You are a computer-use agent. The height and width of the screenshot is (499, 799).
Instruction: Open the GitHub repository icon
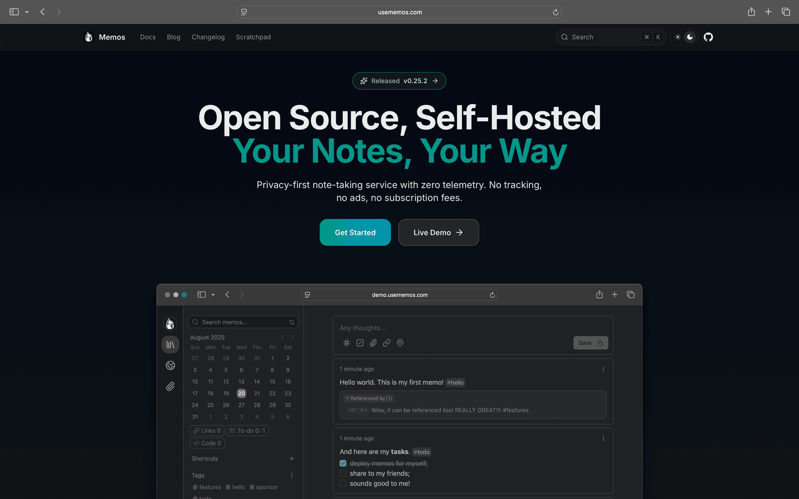pyautogui.click(x=708, y=37)
